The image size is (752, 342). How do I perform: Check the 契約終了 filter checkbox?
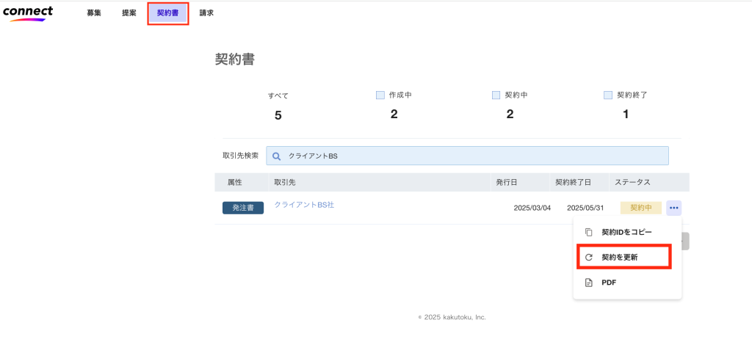click(608, 95)
